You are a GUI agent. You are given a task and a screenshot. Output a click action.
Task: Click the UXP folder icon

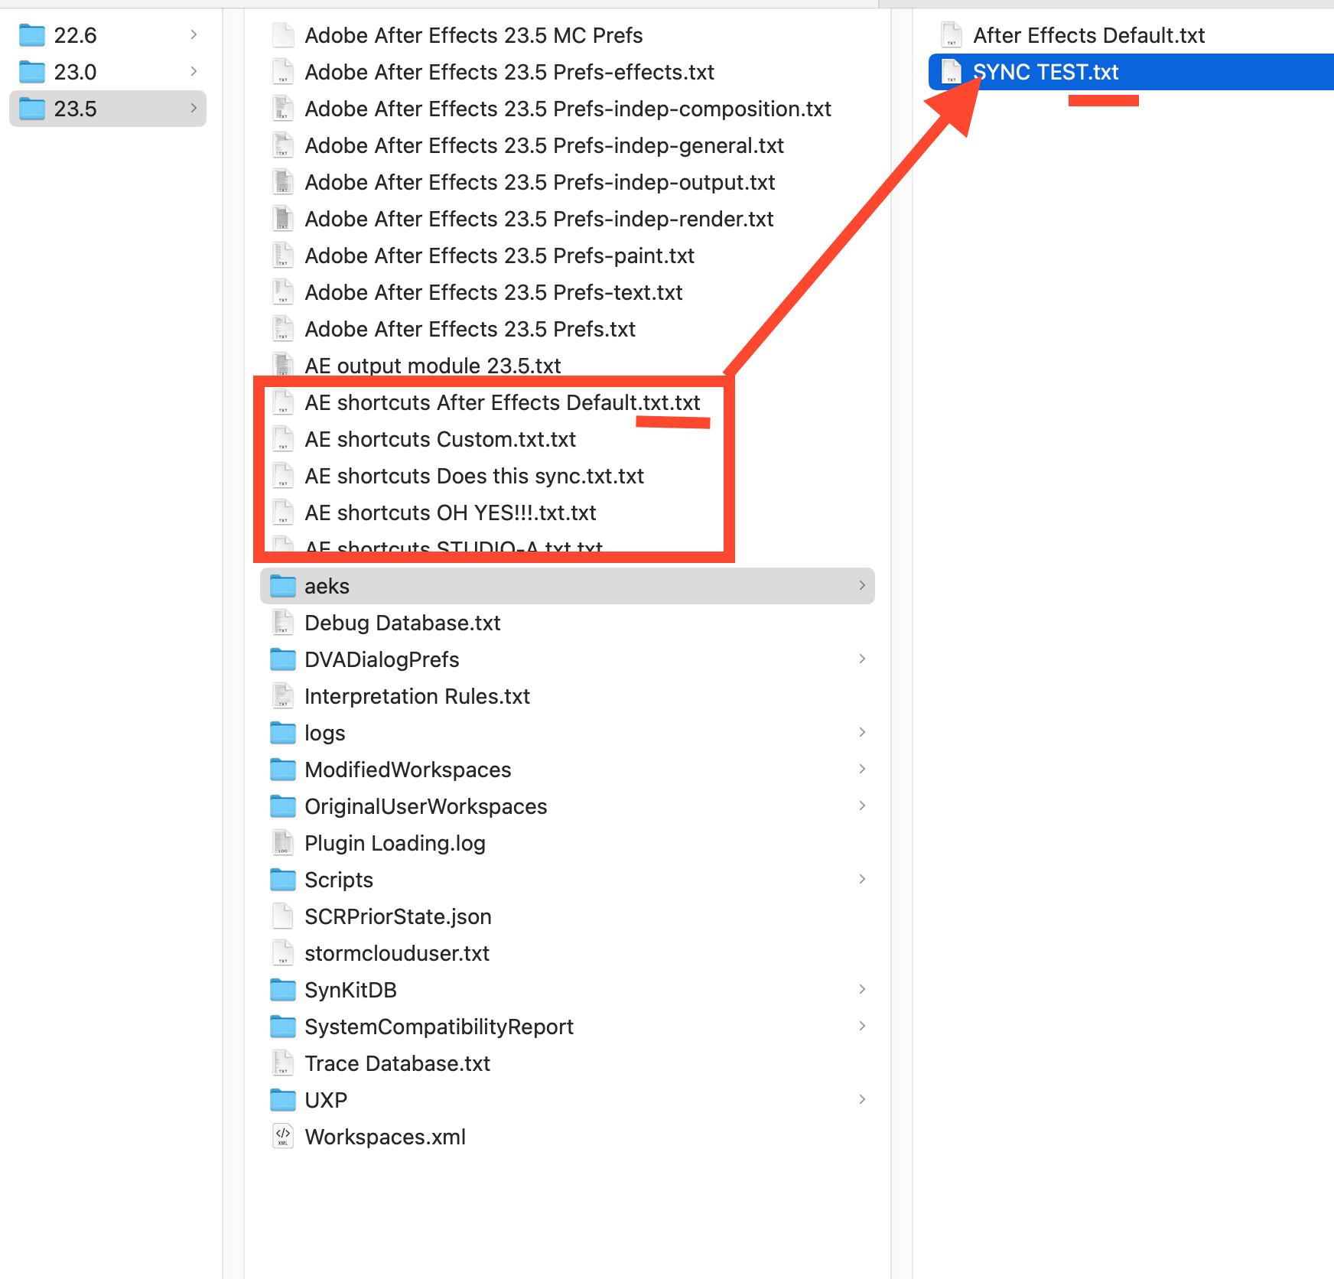click(x=283, y=1100)
